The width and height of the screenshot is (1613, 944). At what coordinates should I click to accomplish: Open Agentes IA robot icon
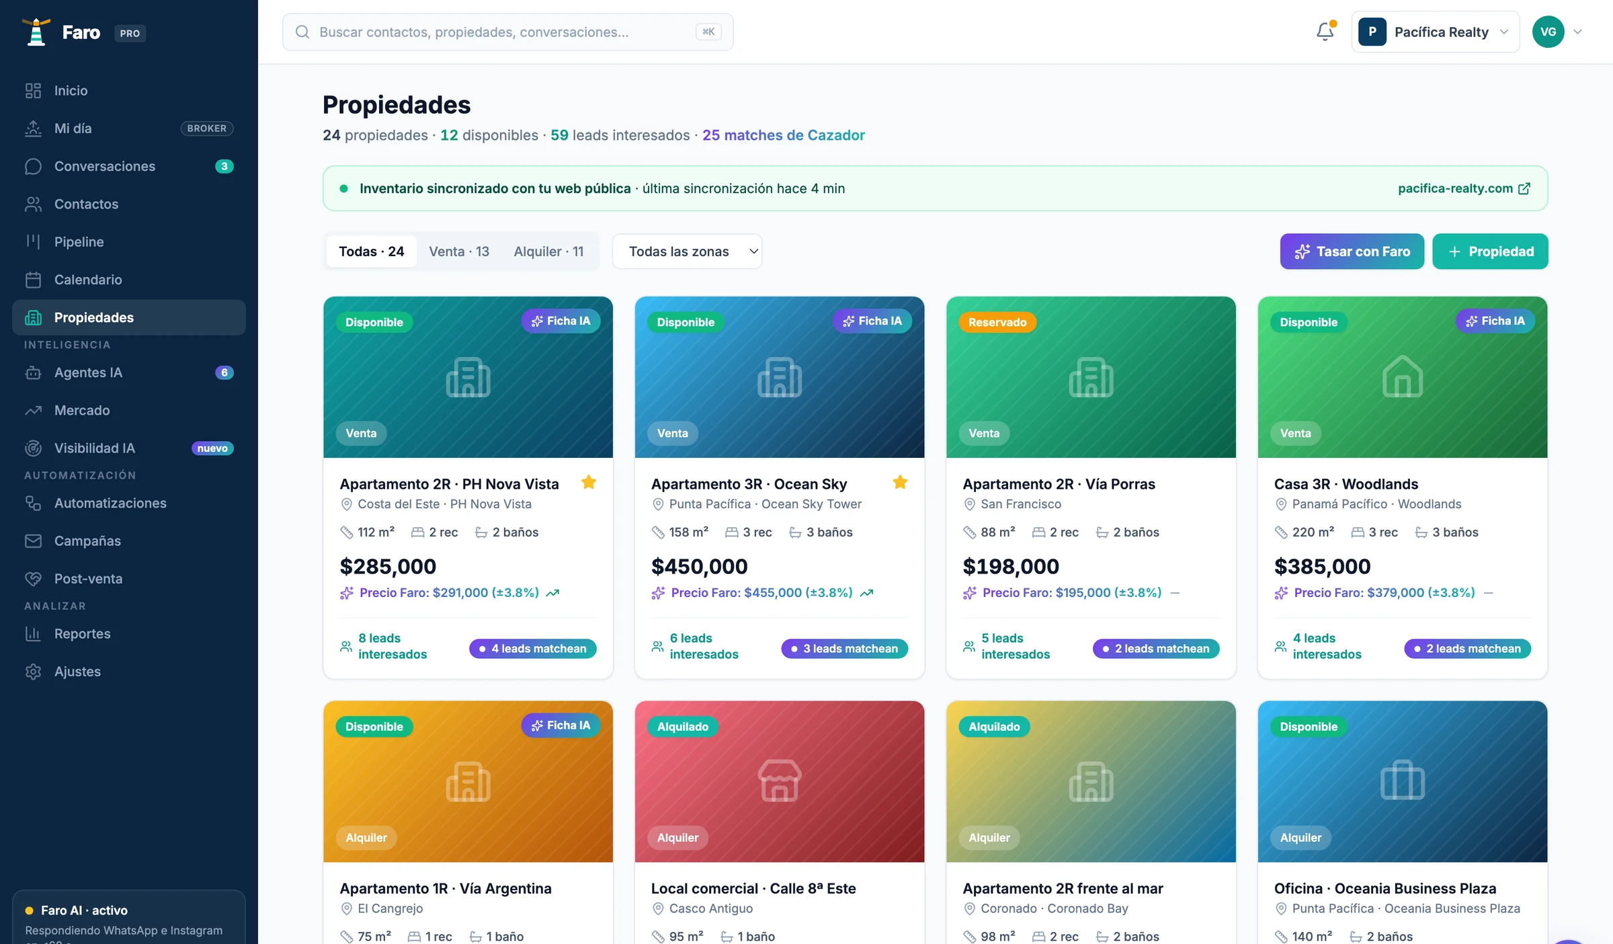pos(33,372)
